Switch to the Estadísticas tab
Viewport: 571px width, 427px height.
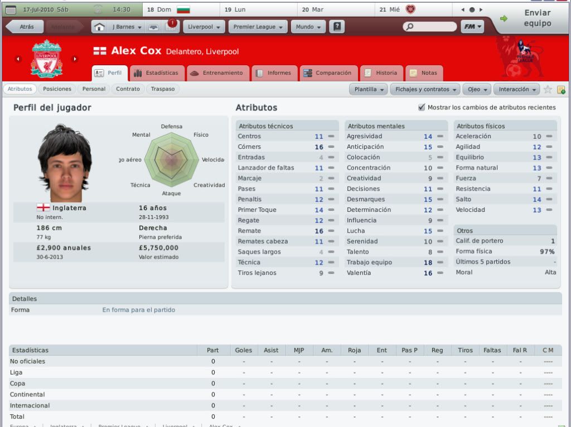pos(157,73)
